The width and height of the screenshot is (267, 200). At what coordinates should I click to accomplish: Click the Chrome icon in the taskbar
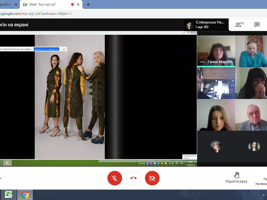coord(25,195)
